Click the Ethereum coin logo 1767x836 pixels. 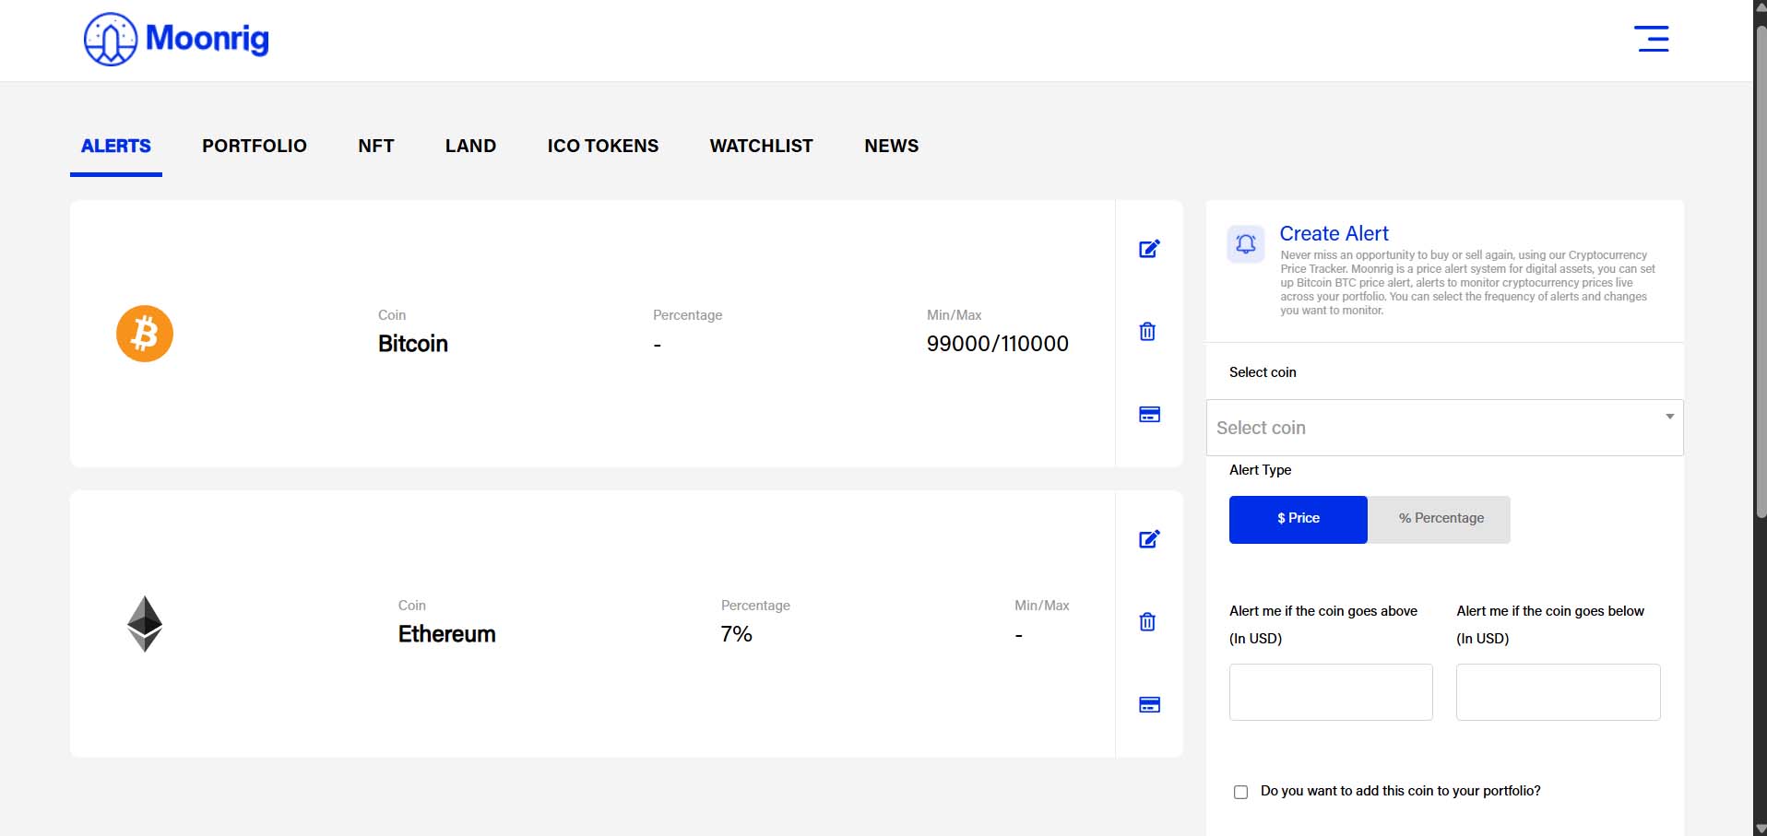(145, 624)
